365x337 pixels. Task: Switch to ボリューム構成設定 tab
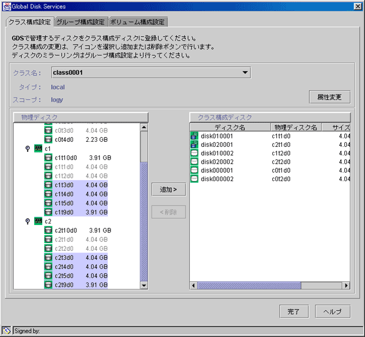click(137, 23)
